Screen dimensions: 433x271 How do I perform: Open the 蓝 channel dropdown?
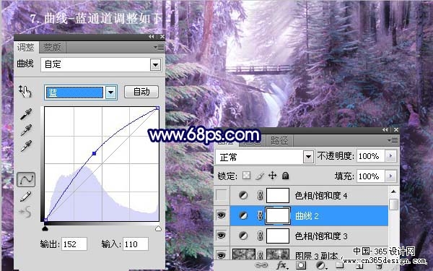coord(110,93)
